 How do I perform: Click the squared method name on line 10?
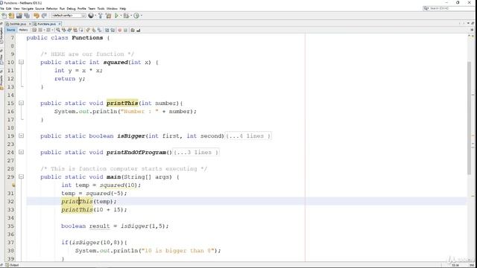(x=116, y=63)
